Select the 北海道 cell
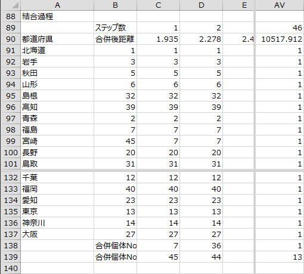 pos(57,50)
